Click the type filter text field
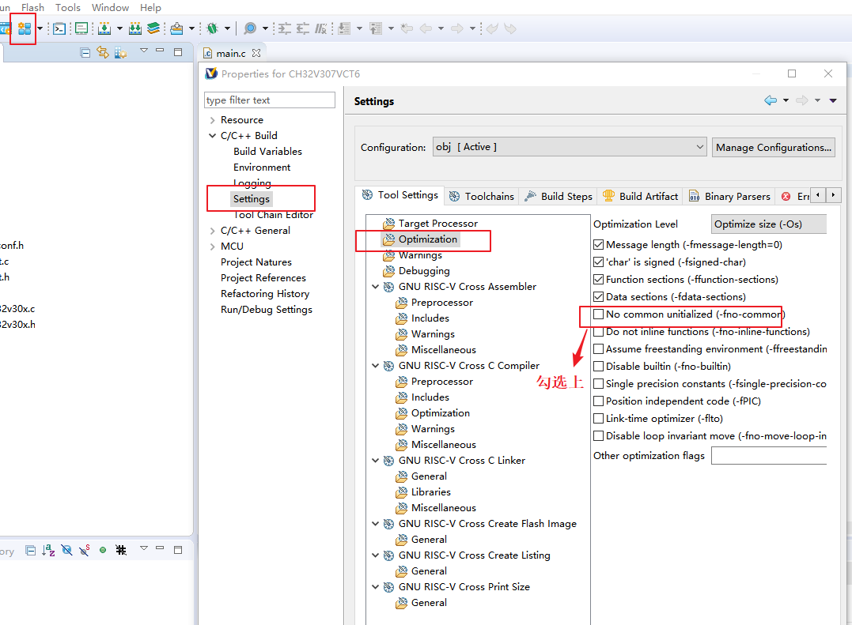The image size is (852, 625). coord(269,100)
